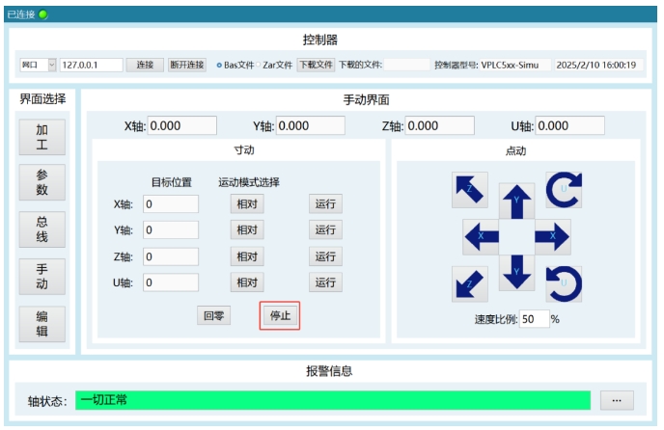664x430 pixels.
Task: Rotate U axis with the counterclockwise arrow icon
Action: [x=564, y=284]
